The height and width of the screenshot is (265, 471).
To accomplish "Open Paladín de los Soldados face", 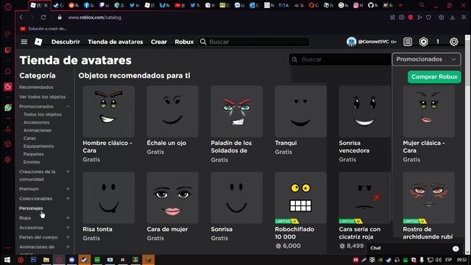I will tap(236, 124).
